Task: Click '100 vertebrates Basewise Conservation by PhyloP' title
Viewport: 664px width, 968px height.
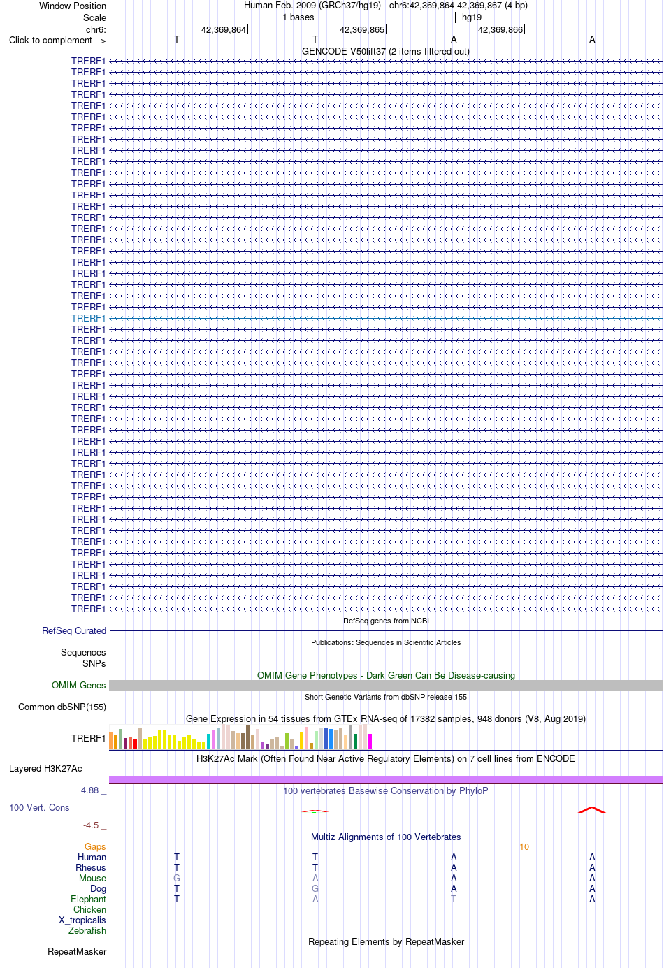Action: coord(386,790)
